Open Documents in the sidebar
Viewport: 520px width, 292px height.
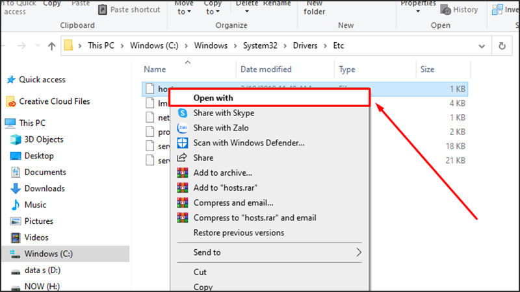(45, 172)
